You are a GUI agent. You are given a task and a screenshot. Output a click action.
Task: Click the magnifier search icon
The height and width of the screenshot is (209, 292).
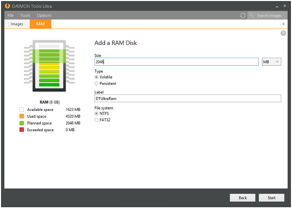pyautogui.click(x=251, y=15)
